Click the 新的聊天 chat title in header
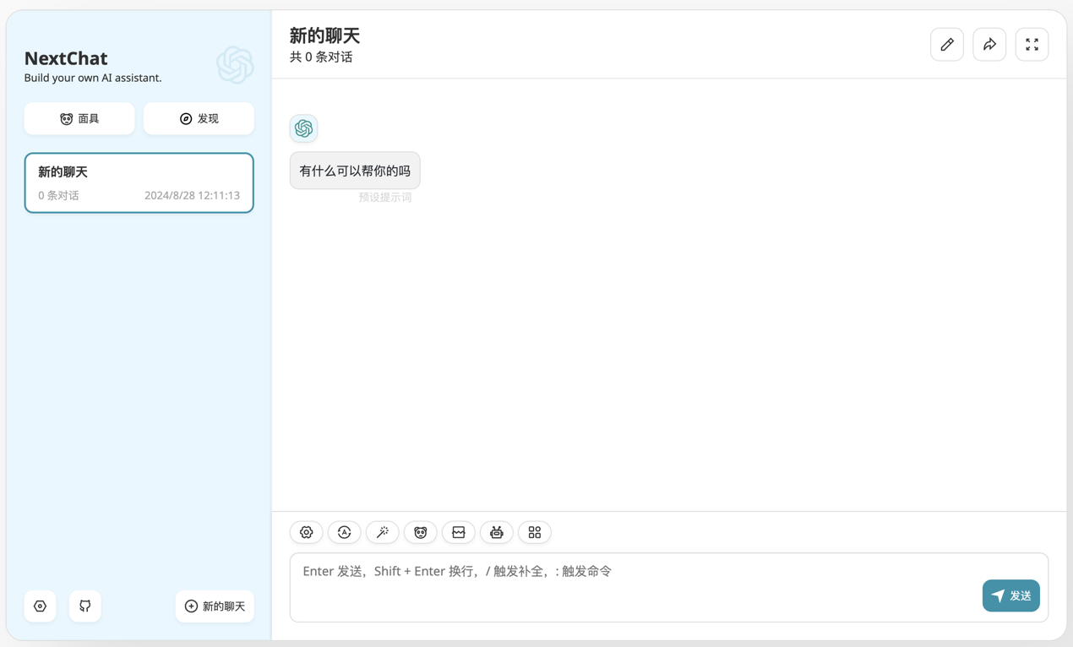 tap(324, 35)
